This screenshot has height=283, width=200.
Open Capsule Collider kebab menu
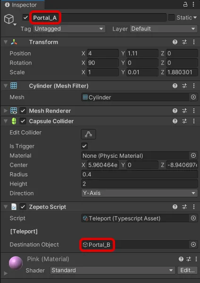194,121
